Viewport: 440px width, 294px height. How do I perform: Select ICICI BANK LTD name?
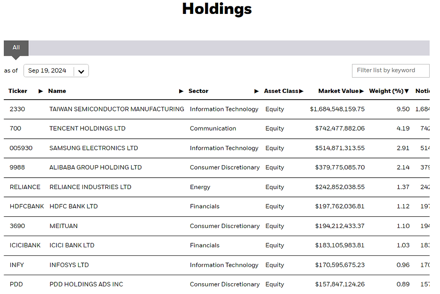click(72, 246)
